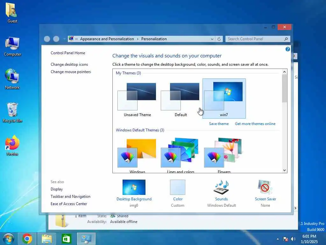Select the Computer desktop icon
The image size is (326, 245).
(x=12, y=46)
